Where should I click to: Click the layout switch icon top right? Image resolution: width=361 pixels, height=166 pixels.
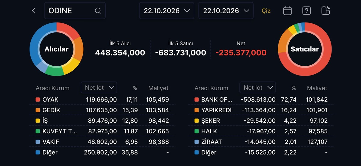[326, 10]
